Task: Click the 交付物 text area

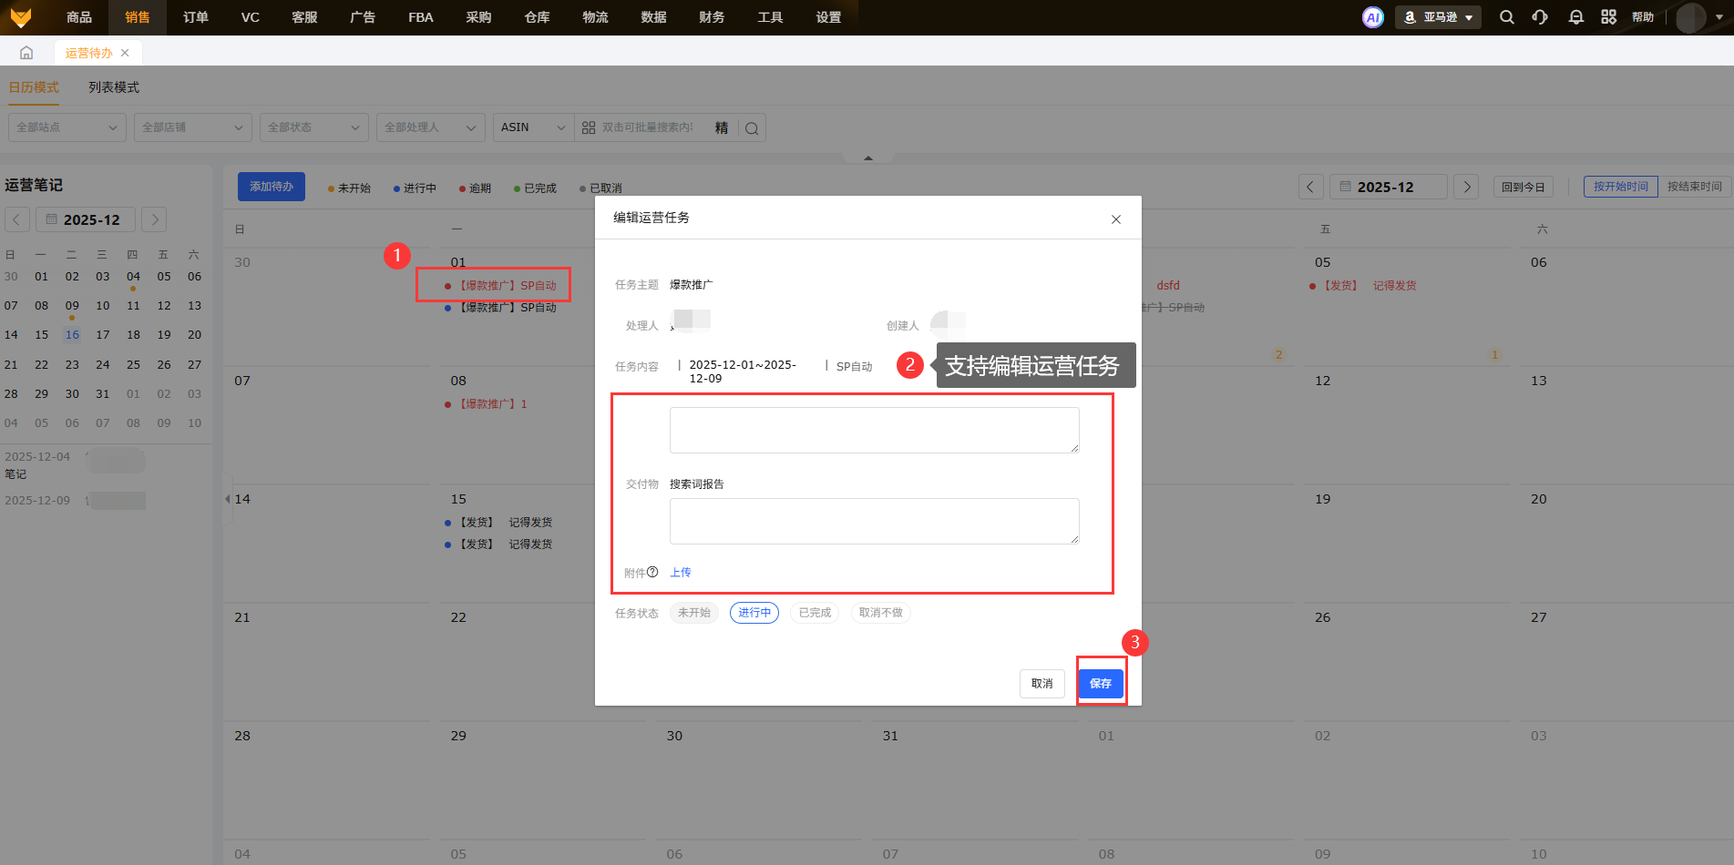Action: [x=875, y=521]
